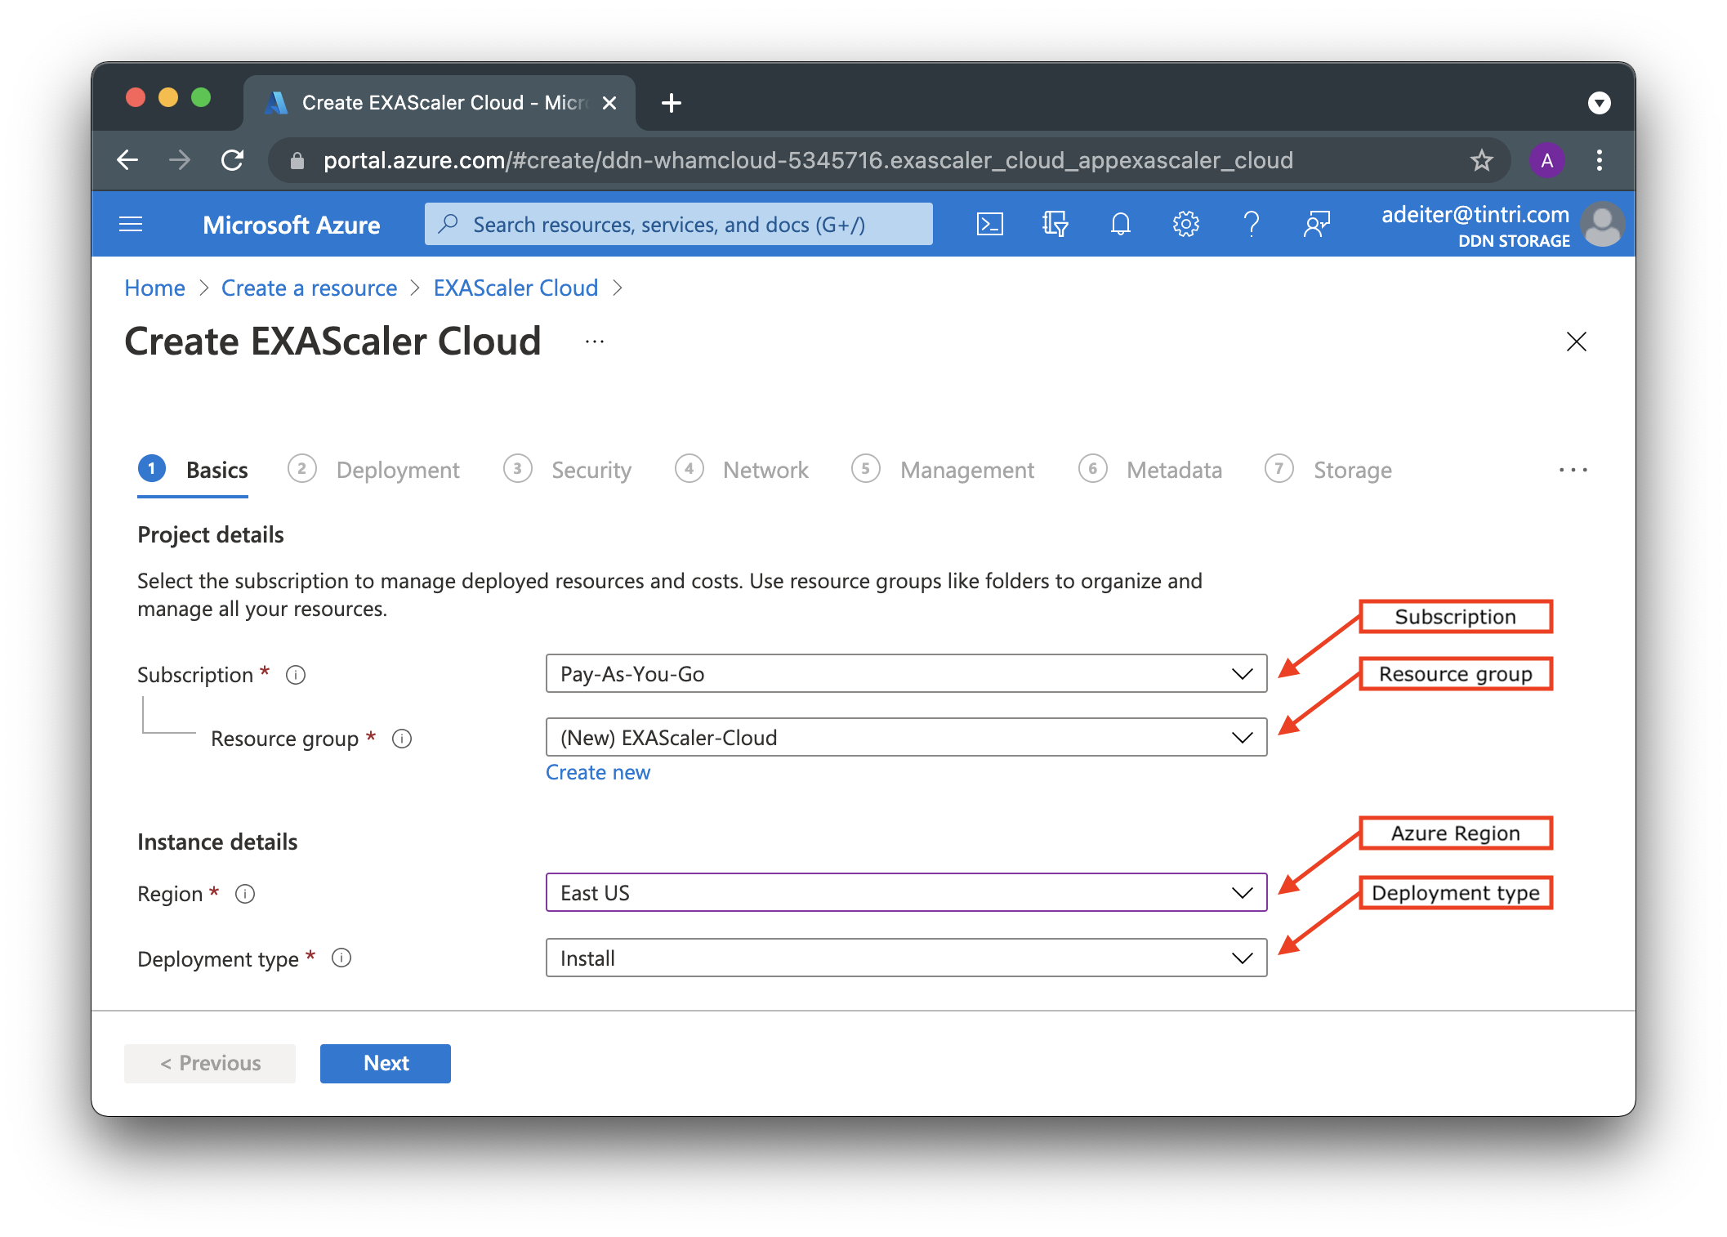
Task: Open the Azure portal hamburger menu
Action: pyautogui.click(x=131, y=224)
